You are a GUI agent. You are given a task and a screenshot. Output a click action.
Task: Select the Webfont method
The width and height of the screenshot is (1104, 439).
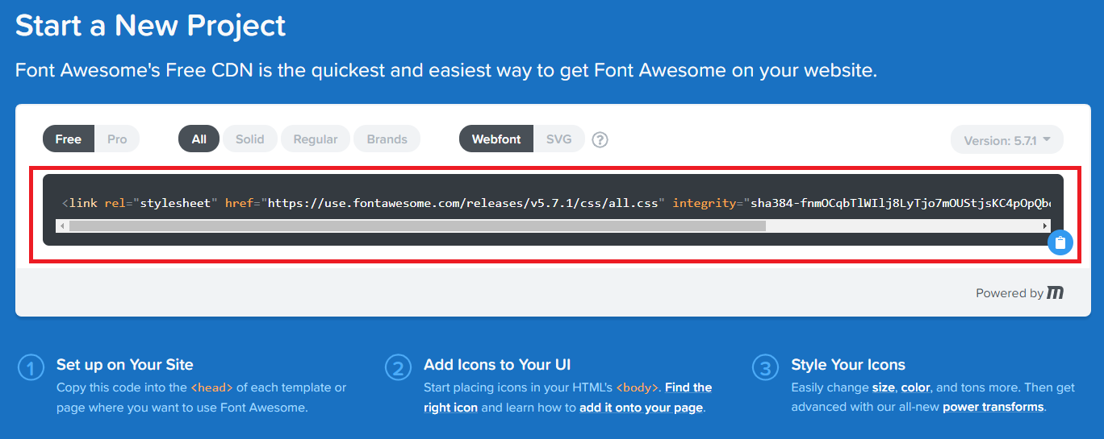pos(496,139)
